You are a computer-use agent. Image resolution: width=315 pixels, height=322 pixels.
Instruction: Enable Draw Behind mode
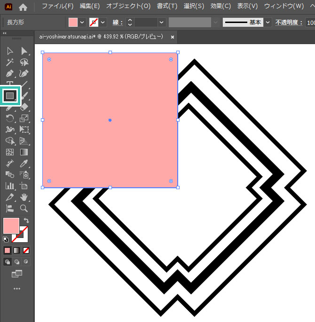pos(17,262)
